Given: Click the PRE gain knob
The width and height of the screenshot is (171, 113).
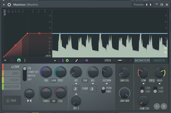Looking at the screenshot, I should pyautogui.click(x=46, y=72).
